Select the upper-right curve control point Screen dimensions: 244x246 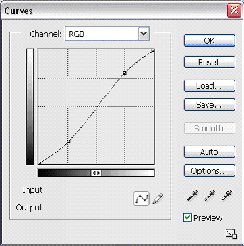pos(125,73)
